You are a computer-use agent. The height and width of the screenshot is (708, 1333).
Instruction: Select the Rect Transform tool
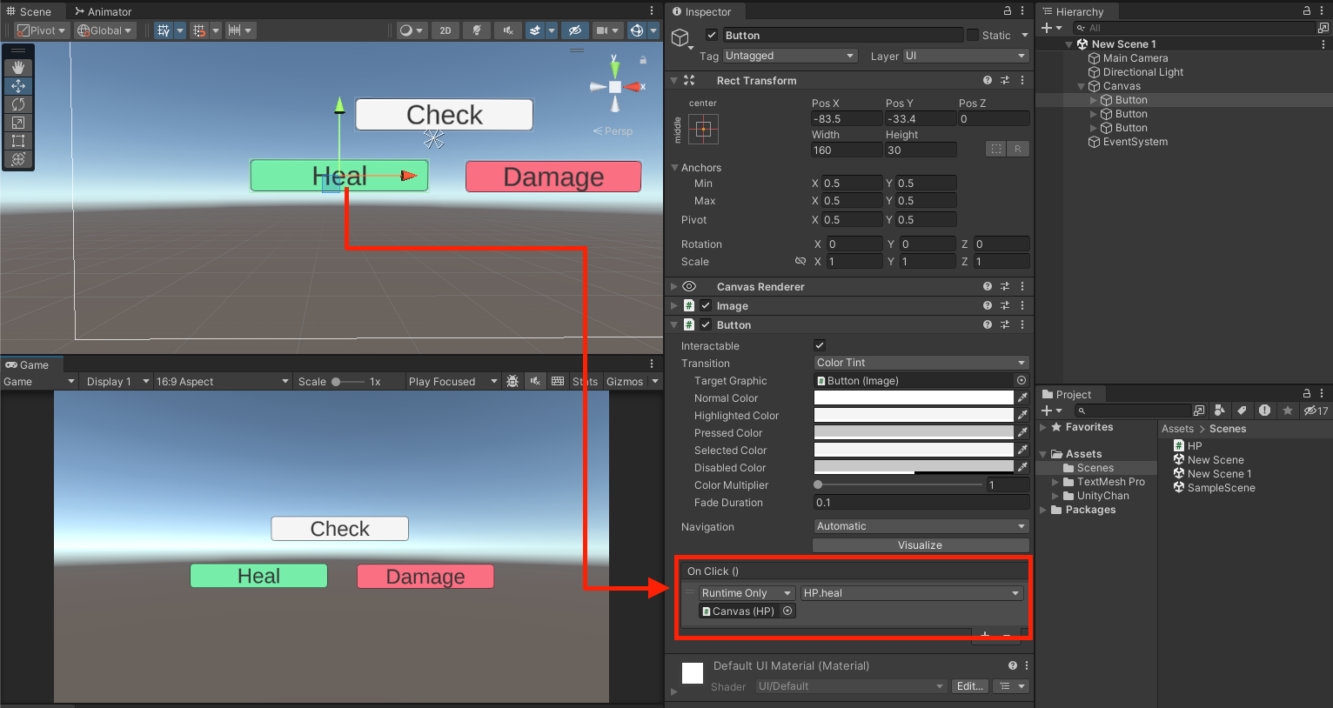pos(18,140)
